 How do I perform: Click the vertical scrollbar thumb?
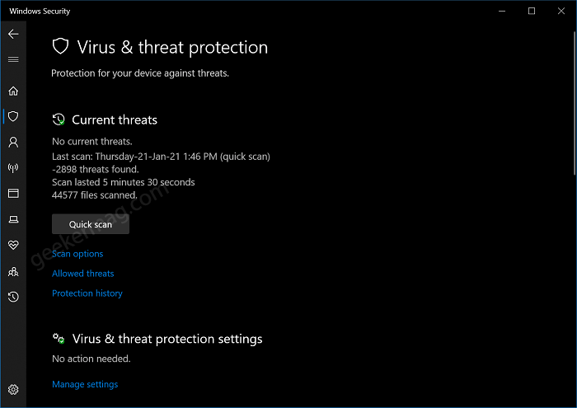pyautogui.click(x=575, y=103)
